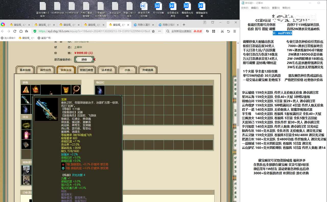327x202 pixels.
Task: Click Notepad line starting 云山梦忆 160+克火四阶睡队
Action: pos(284,148)
